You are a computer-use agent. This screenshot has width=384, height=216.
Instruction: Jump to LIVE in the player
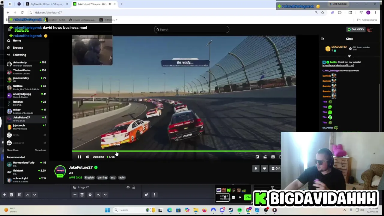(x=111, y=157)
